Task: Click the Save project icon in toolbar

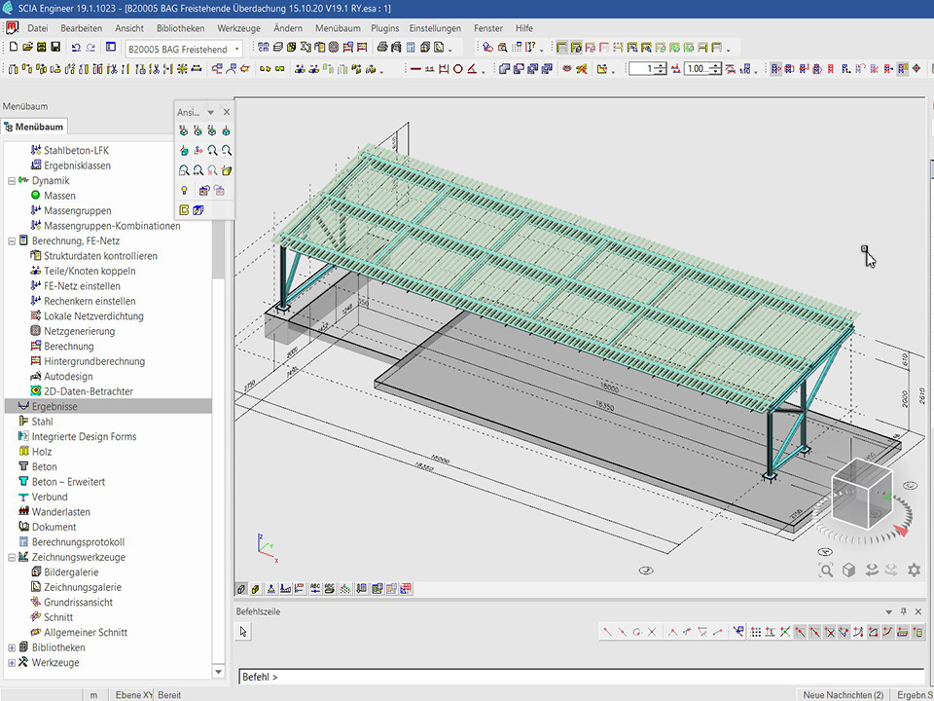Action: 55,48
